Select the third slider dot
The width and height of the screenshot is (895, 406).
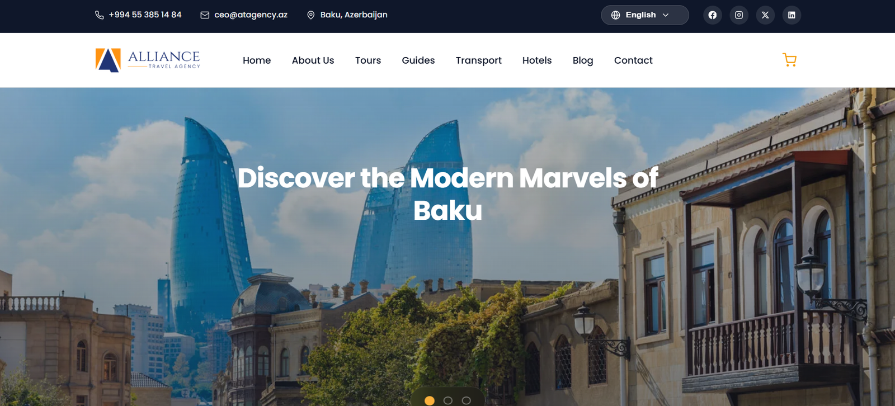tap(467, 400)
